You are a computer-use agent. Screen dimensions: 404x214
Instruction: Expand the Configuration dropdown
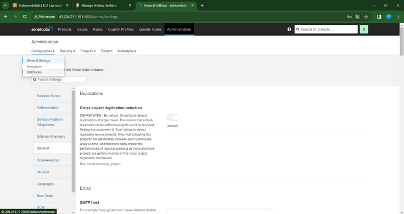click(43, 51)
